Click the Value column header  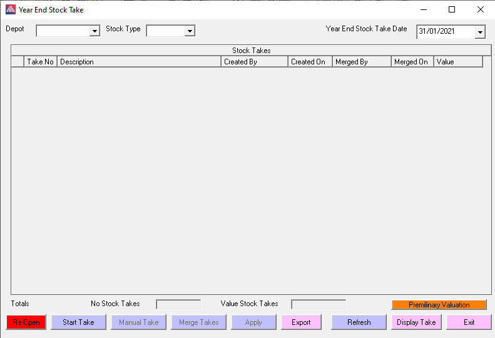[458, 61]
